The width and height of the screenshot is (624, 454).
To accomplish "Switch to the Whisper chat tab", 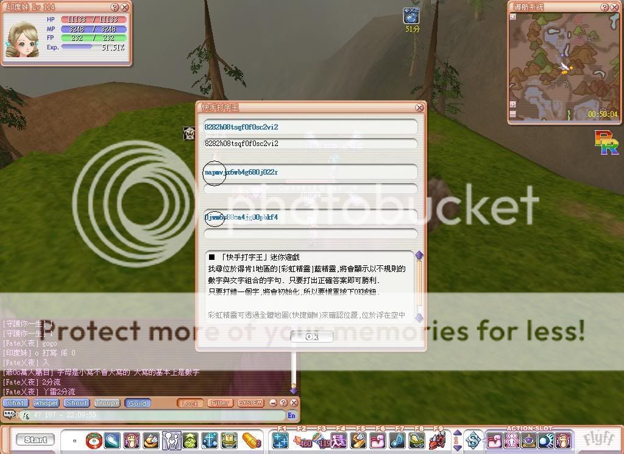I will (46, 403).
